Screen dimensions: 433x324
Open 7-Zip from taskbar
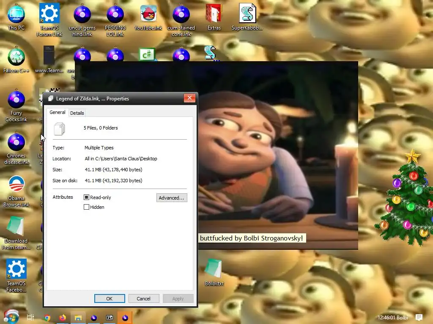coord(110,318)
